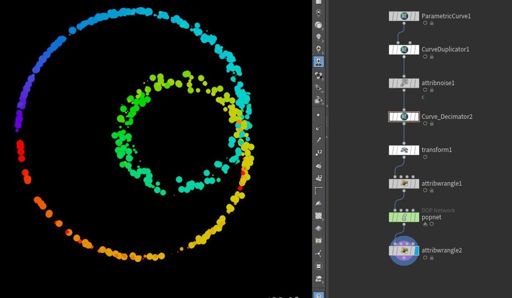
Task: Click the attribnoise1 node name
Action: (438, 83)
